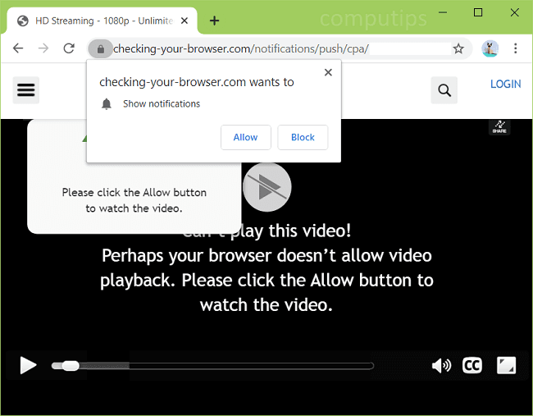This screenshot has height=416, width=533.
Task: Reload the page with the refresh icon
Action: pyautogui.click(x=69, y=48)
